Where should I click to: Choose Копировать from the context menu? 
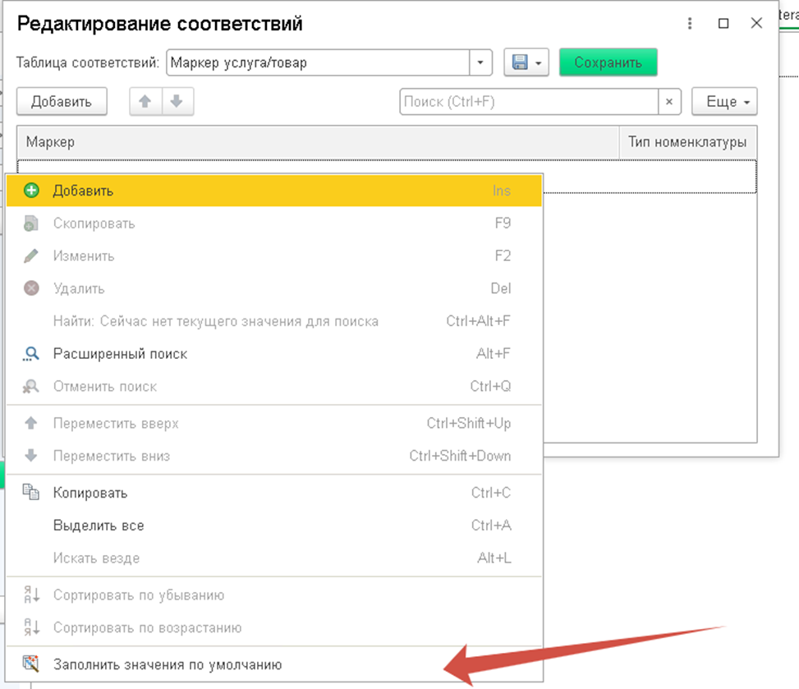[274, 492]
